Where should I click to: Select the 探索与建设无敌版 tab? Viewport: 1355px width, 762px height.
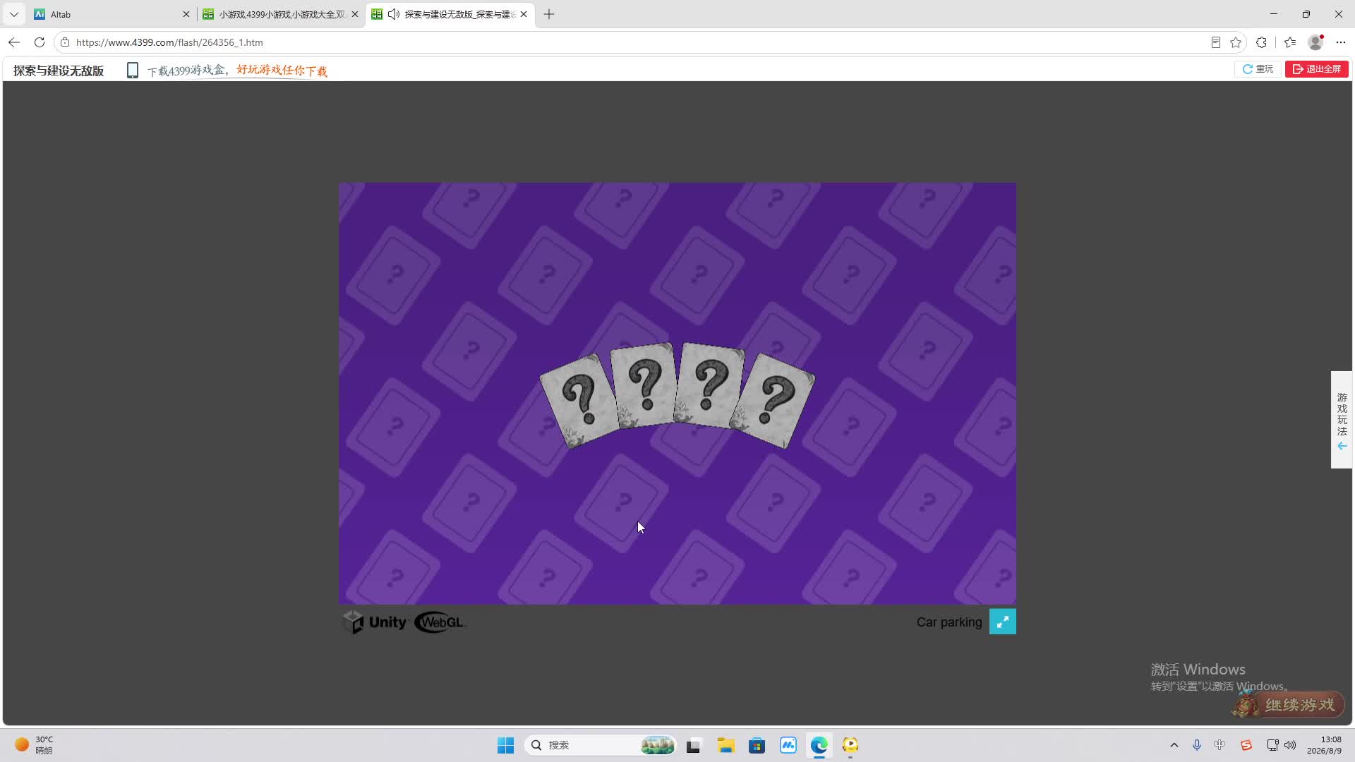coord(450,14)
